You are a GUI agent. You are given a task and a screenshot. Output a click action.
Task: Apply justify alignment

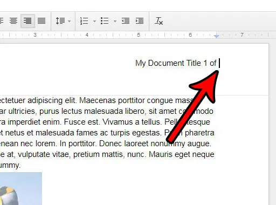[x=42, y=21]
